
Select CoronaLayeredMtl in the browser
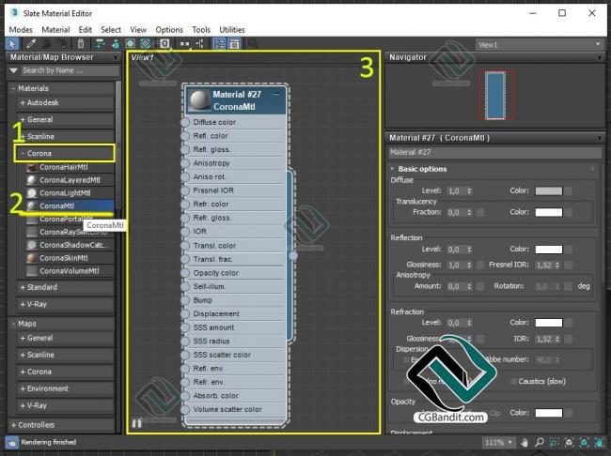coord(70,180)
